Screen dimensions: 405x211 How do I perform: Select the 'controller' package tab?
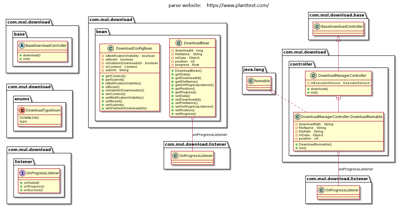[301, 64]
